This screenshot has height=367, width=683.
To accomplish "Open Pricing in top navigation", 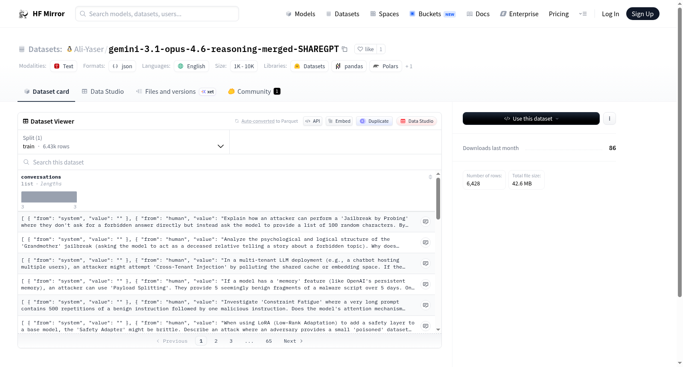I will coord(559,14).
